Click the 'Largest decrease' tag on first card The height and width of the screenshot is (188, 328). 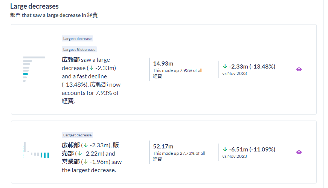tap(77, 38)
